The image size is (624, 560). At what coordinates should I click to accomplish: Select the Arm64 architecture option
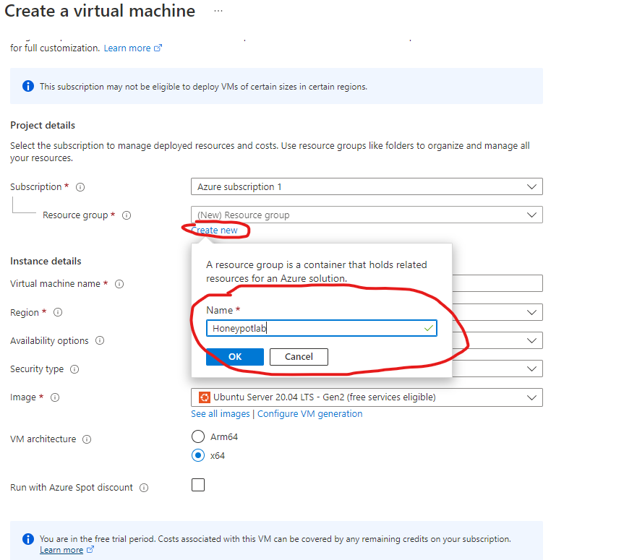point(198,436)
